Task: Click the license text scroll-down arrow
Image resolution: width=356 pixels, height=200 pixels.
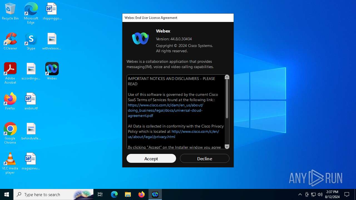Action: coord(227,147)
